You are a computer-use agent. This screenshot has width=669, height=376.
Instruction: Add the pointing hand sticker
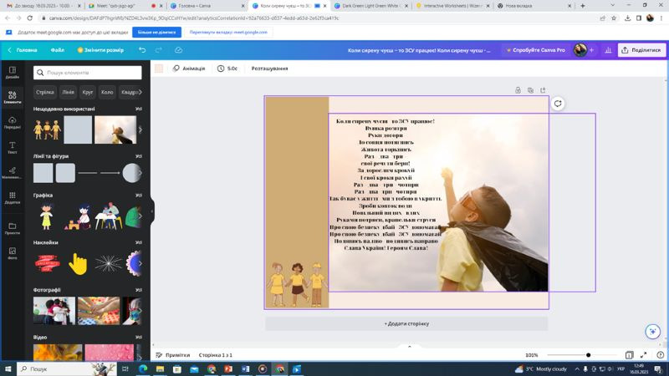pyautogui.click(x=77, y=263)
